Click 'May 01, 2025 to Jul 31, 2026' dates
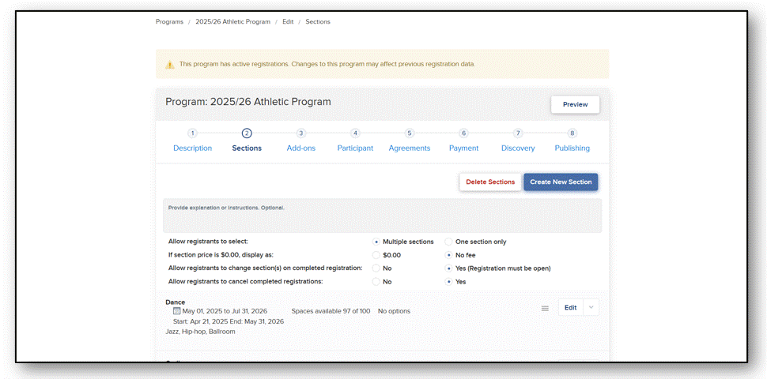The height and width of the screenshot is (379, 767). 225,311
